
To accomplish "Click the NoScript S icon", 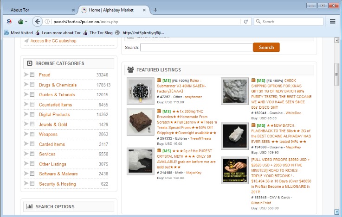I will tap(9, 22).
